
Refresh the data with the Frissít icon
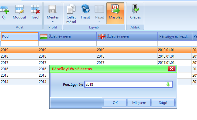[x=85, y=9]
